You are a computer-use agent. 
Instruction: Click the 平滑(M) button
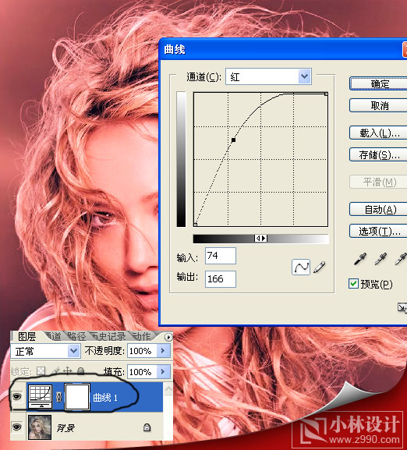(x=378, y=182)
